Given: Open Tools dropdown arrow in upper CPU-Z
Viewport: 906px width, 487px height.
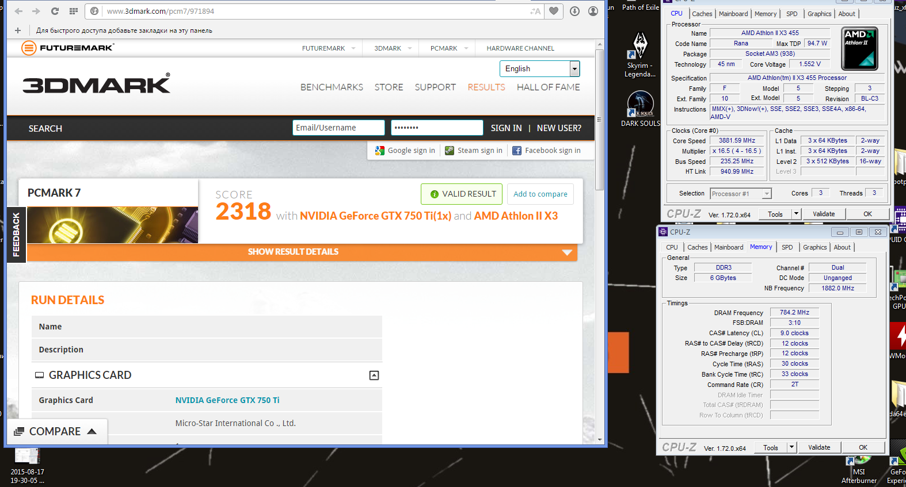Looking at the screenshot, I should click(796, 214).
